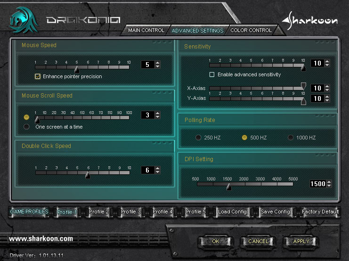
Task: Click Save Config button
Action: coord(275,212)
